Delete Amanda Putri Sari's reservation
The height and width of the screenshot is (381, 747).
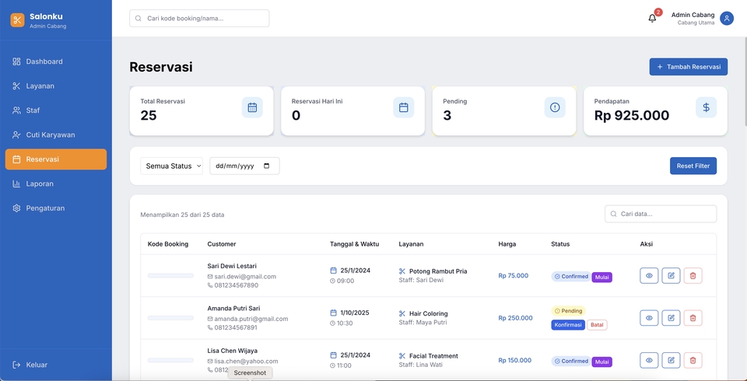pos(693,317)
